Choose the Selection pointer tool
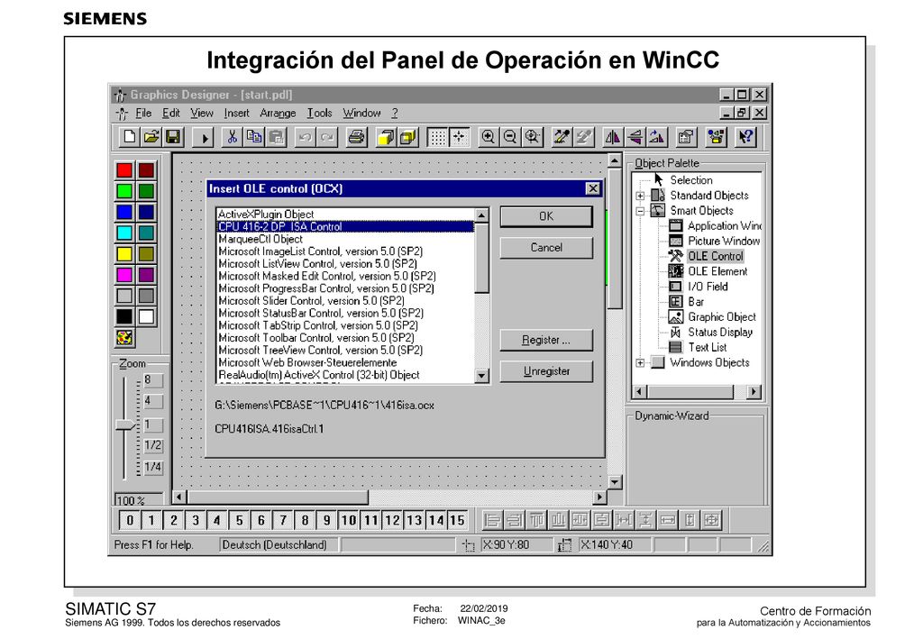923x639 pixels. [x=691, y=180]
